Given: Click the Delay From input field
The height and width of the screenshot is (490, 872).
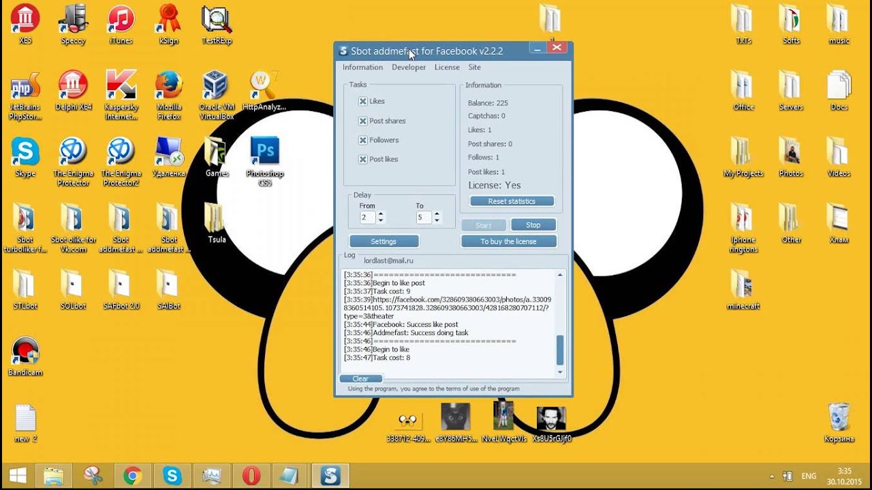Looking at the screenshot, I should tap(368, 218).
